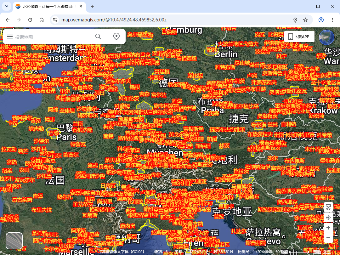
Task: Click the 吉森 map label
Action: point(144,94)
